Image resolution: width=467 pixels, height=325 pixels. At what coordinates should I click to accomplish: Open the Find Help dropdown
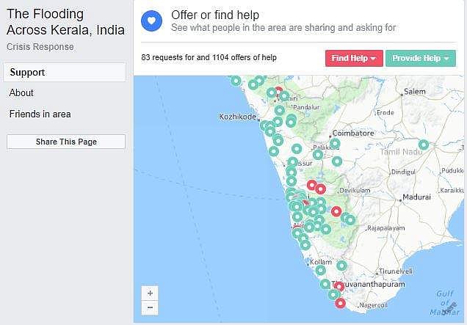click(x=353, y=58)
